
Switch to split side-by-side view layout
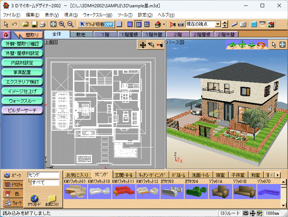138,24
